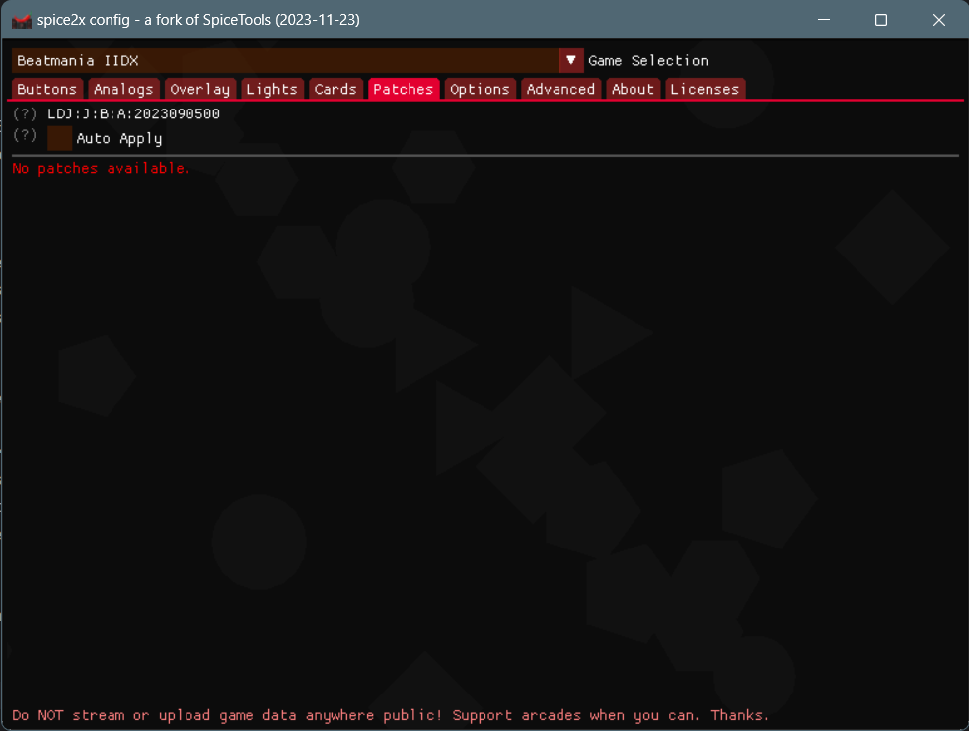Open the Advanced tab
969x731 pixels.
click(560, 89)
